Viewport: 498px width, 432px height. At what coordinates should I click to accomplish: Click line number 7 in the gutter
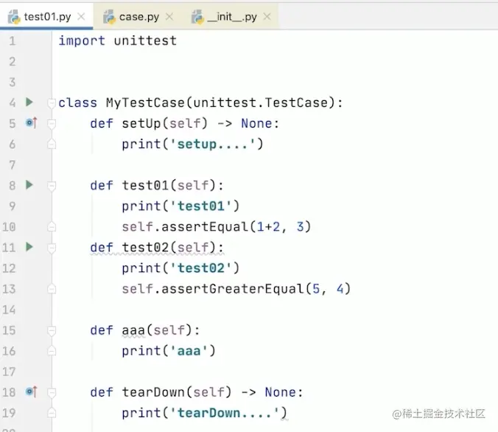pos(12,165)
